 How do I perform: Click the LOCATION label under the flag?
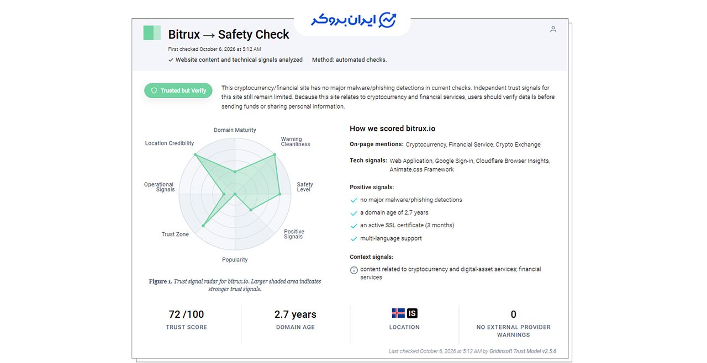tap(404, 327)
